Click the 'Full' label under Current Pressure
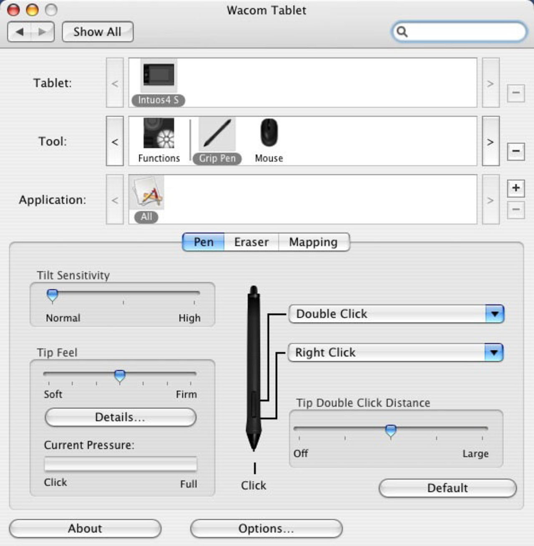534x546 pixels. (189, 484)
